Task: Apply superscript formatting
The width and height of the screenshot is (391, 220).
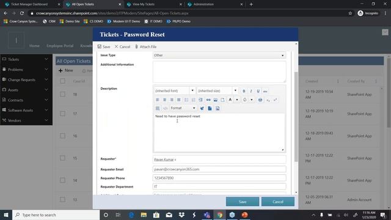Action: (275, 100)
